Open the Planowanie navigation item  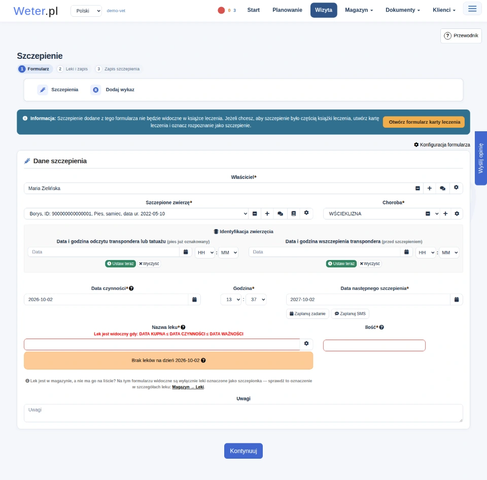coord(287,10)
